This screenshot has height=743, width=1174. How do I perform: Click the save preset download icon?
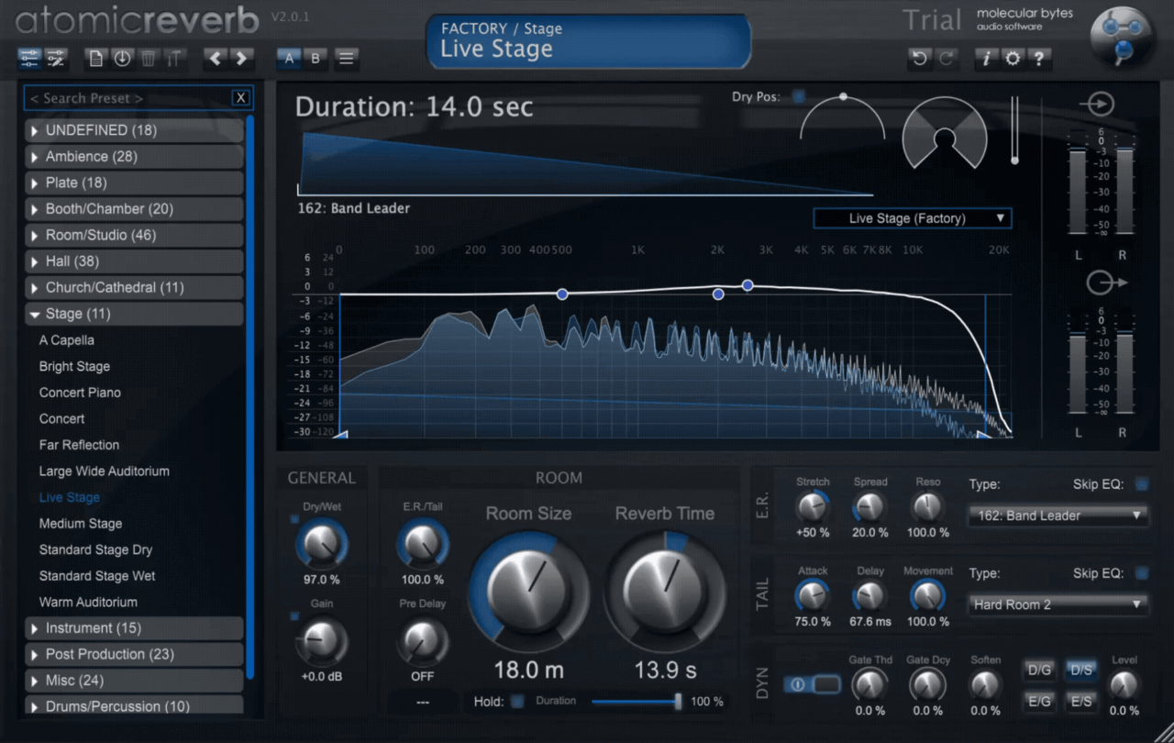point(122,59)
